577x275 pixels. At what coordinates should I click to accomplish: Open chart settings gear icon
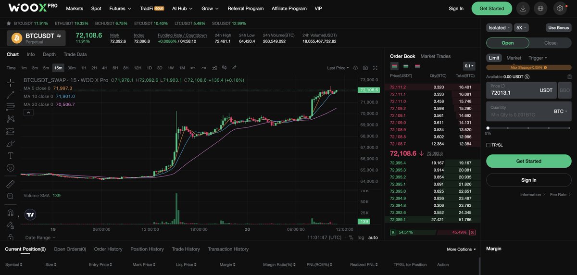(x=355, y=68)
